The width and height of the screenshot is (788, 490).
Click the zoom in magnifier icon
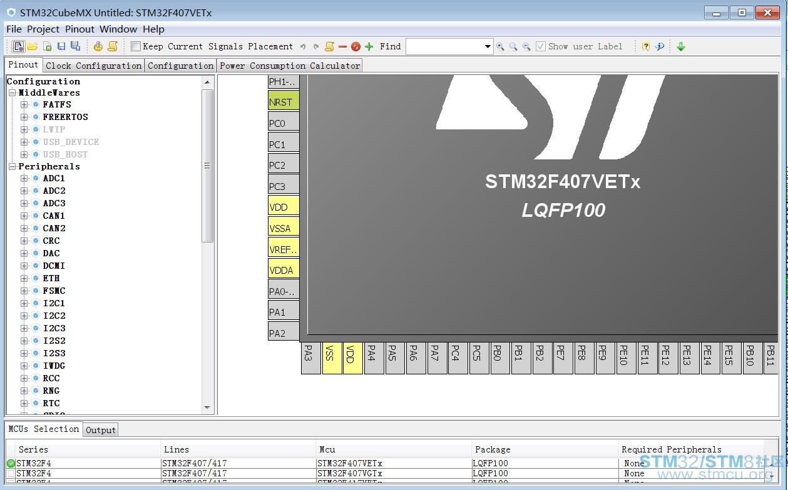(x=500, y=46)
